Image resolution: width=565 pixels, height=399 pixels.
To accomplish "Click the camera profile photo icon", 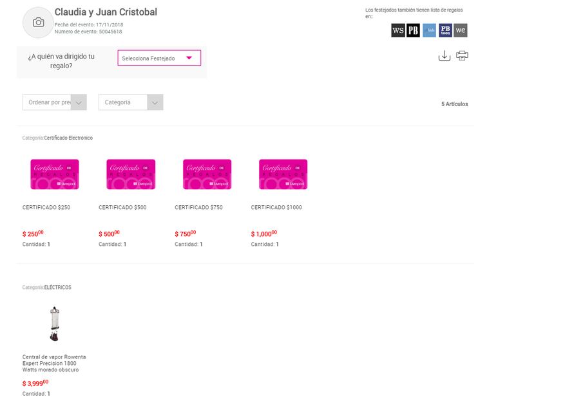I will point(38,23).
